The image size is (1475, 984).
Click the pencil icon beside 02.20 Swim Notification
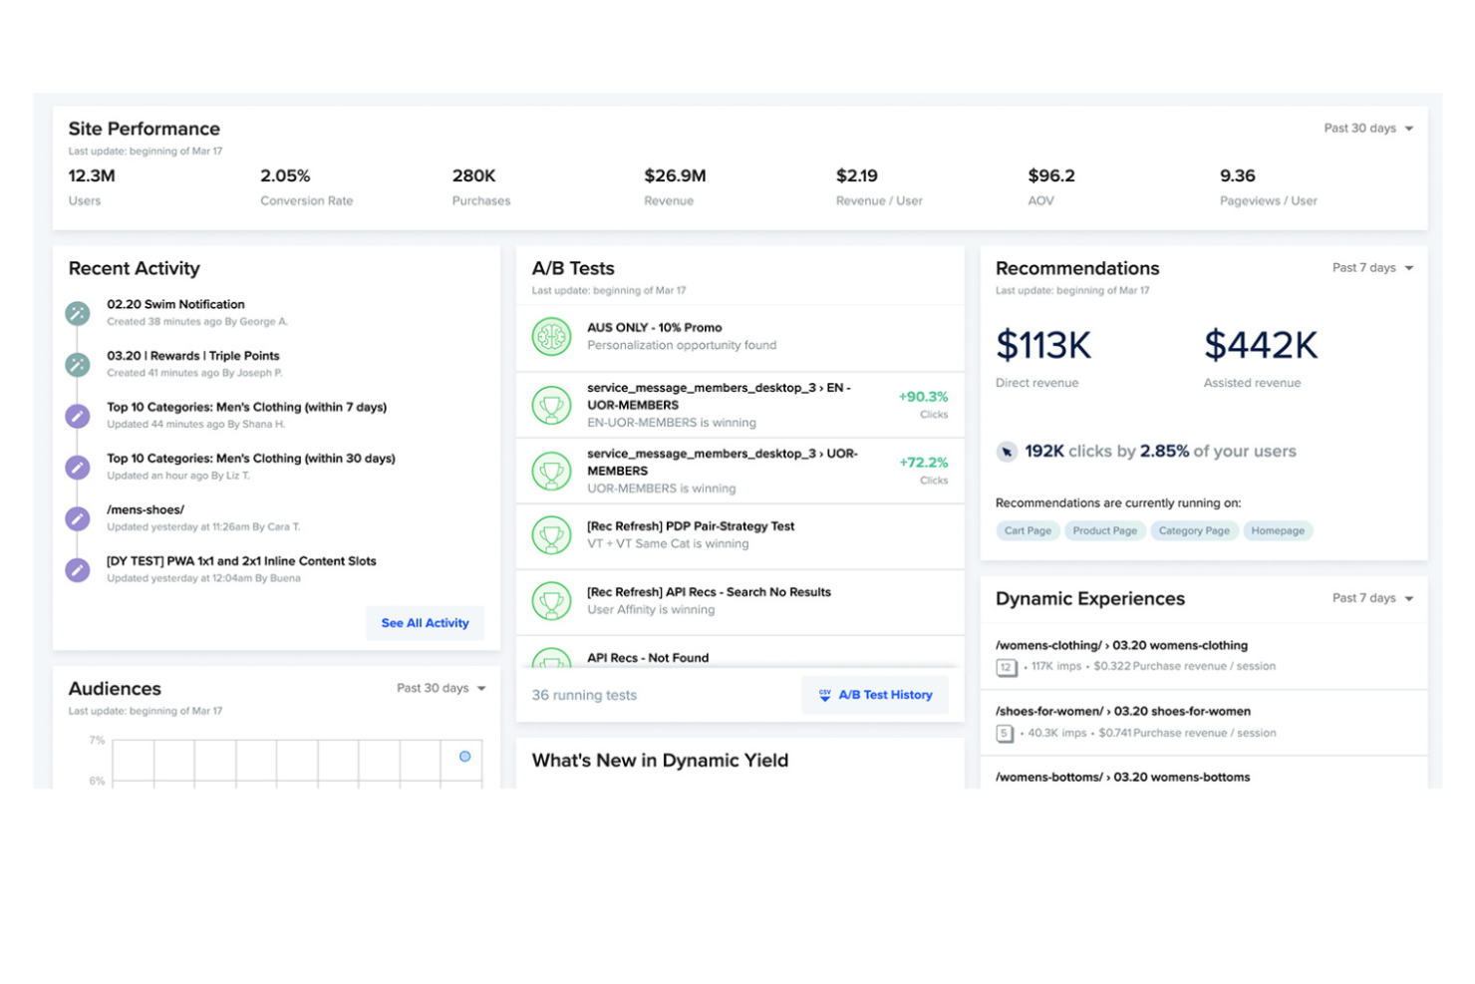[78, 312]
